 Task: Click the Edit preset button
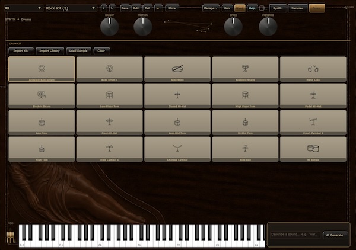[x=136, y=8]
